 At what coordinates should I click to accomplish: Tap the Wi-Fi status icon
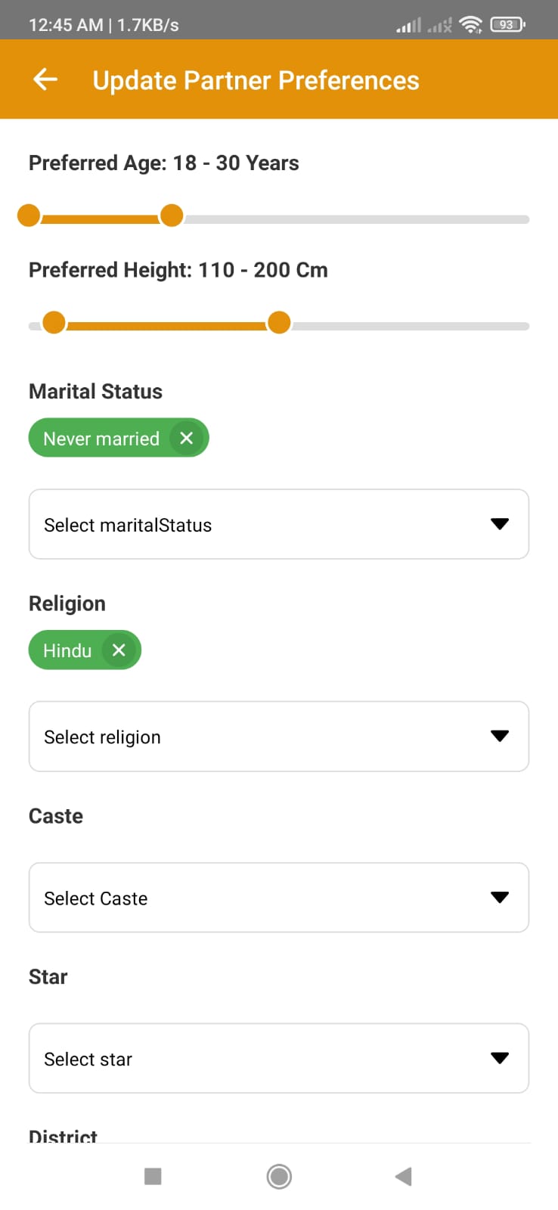(x=471, y=24)
